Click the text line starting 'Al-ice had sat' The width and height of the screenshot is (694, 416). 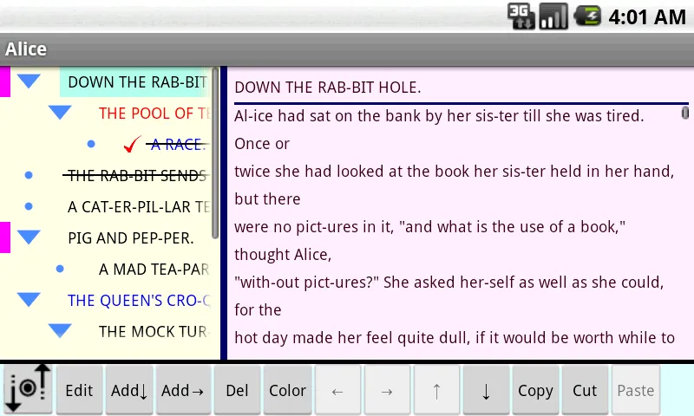[x=439, y=116]
